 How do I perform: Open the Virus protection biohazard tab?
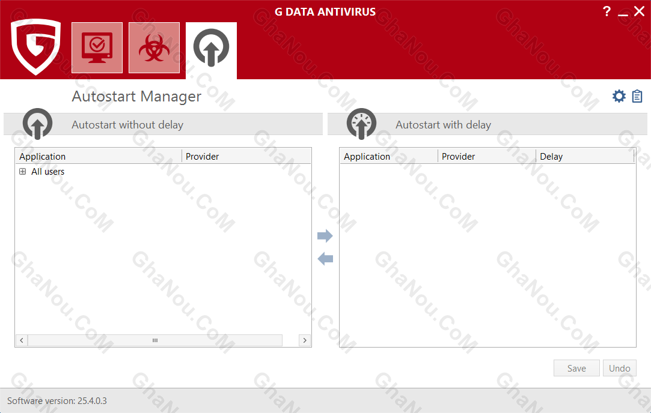[154, 47]
